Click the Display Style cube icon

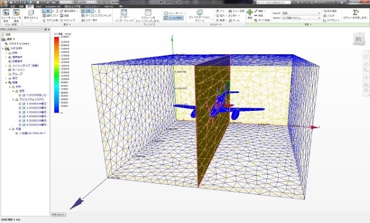[31, 13]
